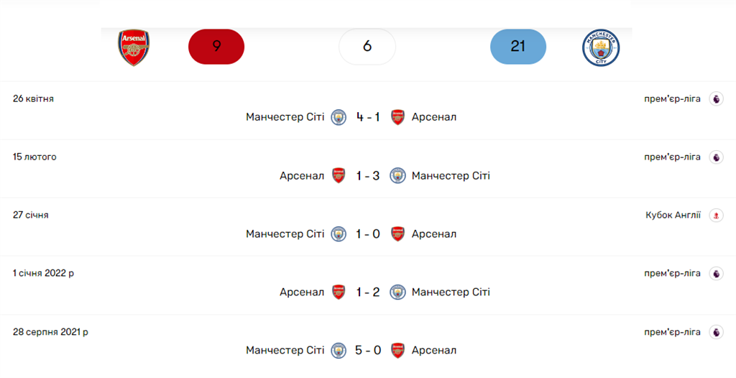Click Premier League icon for 1 січня 2022 match

click(716, 274)
